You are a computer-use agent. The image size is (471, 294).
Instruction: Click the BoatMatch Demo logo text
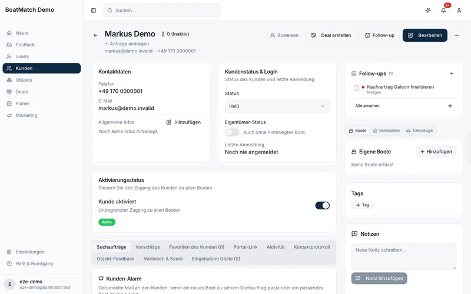coord(30,9)
